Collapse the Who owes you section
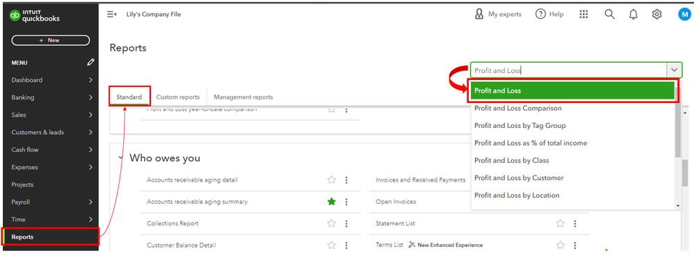The height and width of the screenshot is (256, 694). click(x=120, y=158)
